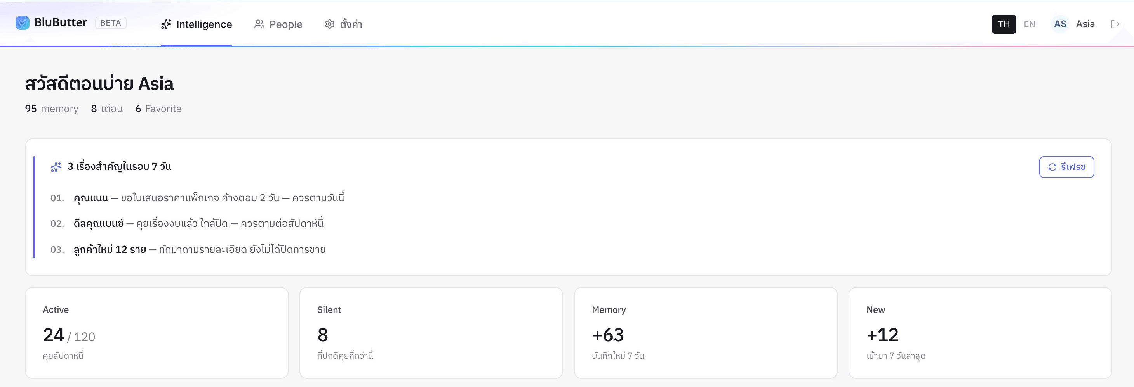Open the ตั้งค่า settings tab
Screen dimensions: 1134x387
pos(343,24)
